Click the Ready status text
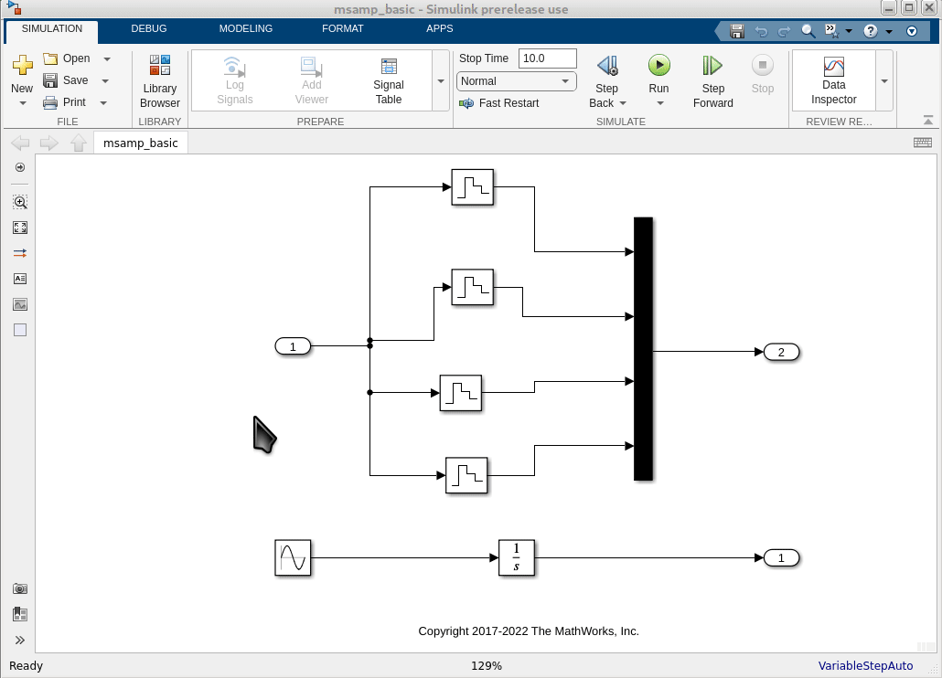942x678 pixels. [x=26, y=665]
